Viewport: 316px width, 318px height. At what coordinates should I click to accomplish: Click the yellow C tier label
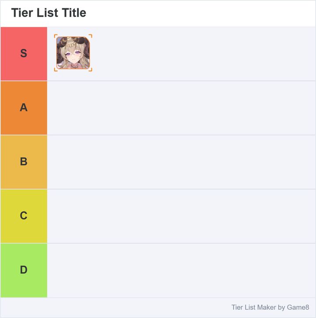click(24, 216)
